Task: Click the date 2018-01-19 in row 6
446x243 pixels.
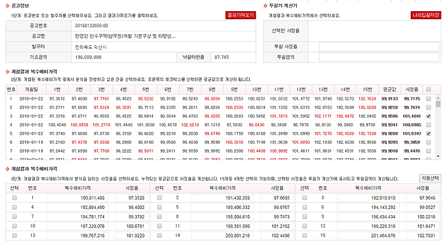Action: [x=32, y=142]
